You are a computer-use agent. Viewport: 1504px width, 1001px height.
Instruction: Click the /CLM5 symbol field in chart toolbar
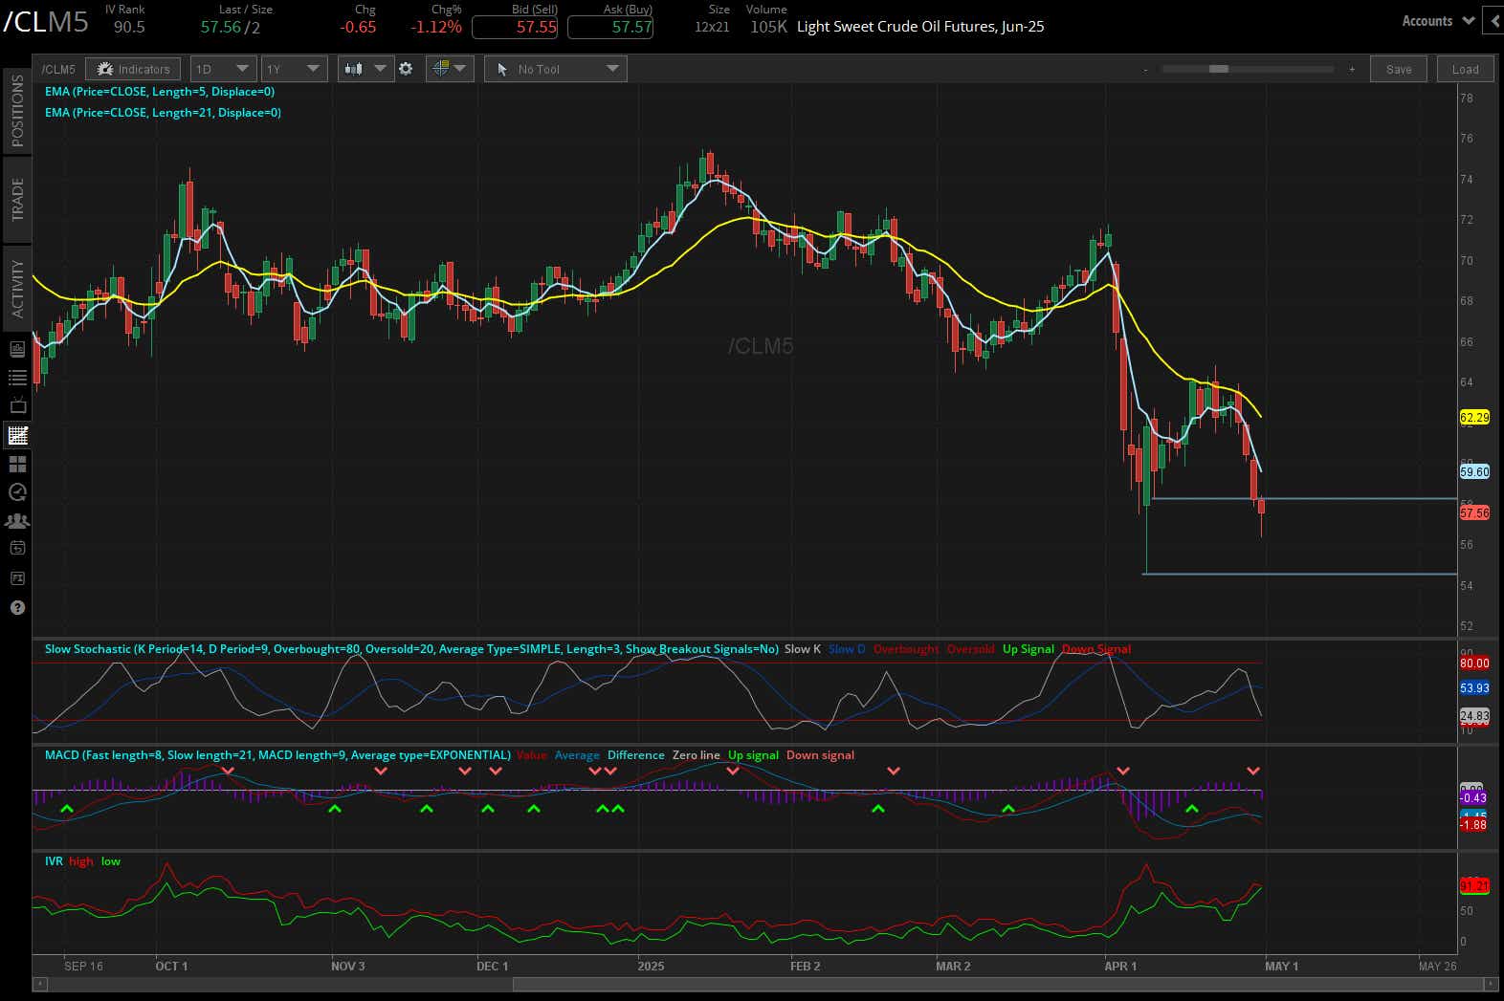(x=58, y=69)
